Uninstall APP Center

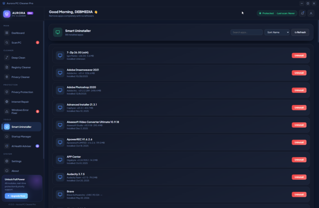299,160
